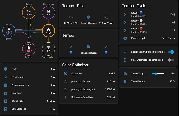Click the power_production_brut row
This screenshot has height=116, width=179.
pyautogui.click(x=88, y=89)
